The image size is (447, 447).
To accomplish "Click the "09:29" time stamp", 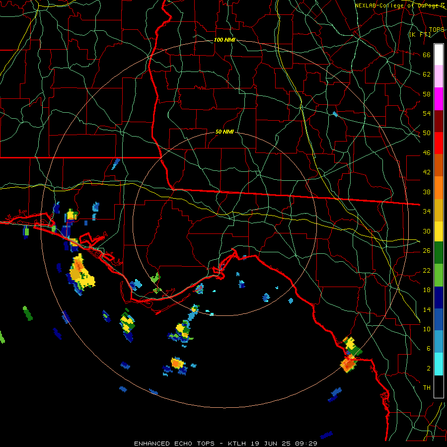I will point(307,444).
